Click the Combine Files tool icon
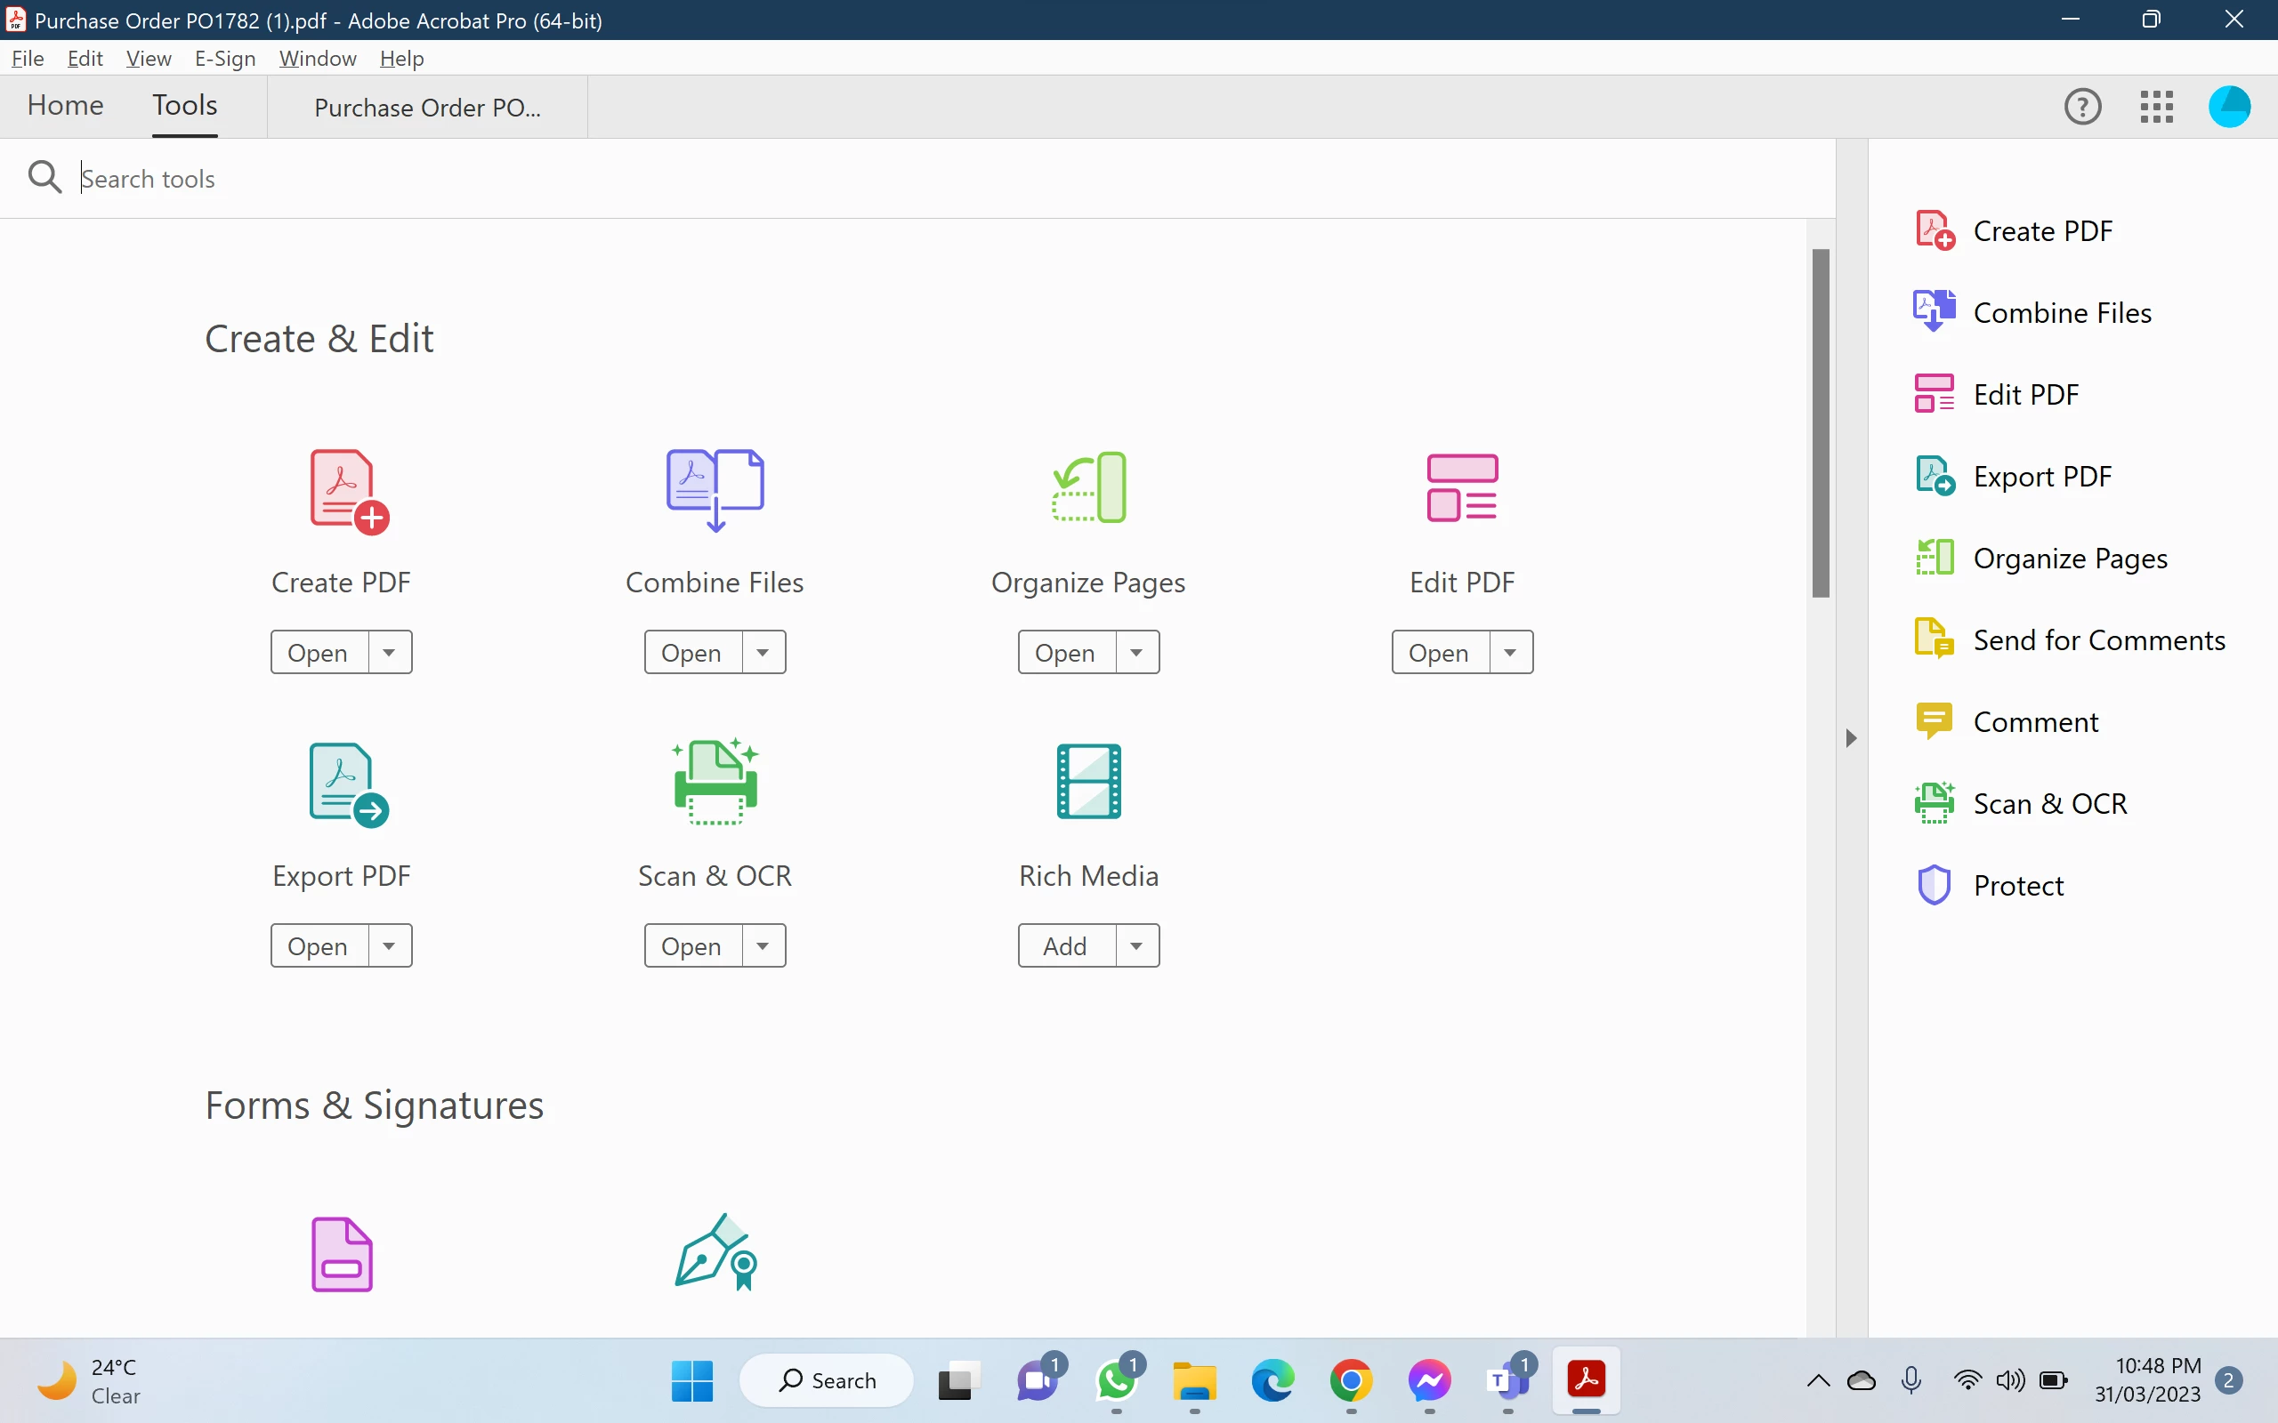Screen dimensions: 2278x1423 (715, 489)
